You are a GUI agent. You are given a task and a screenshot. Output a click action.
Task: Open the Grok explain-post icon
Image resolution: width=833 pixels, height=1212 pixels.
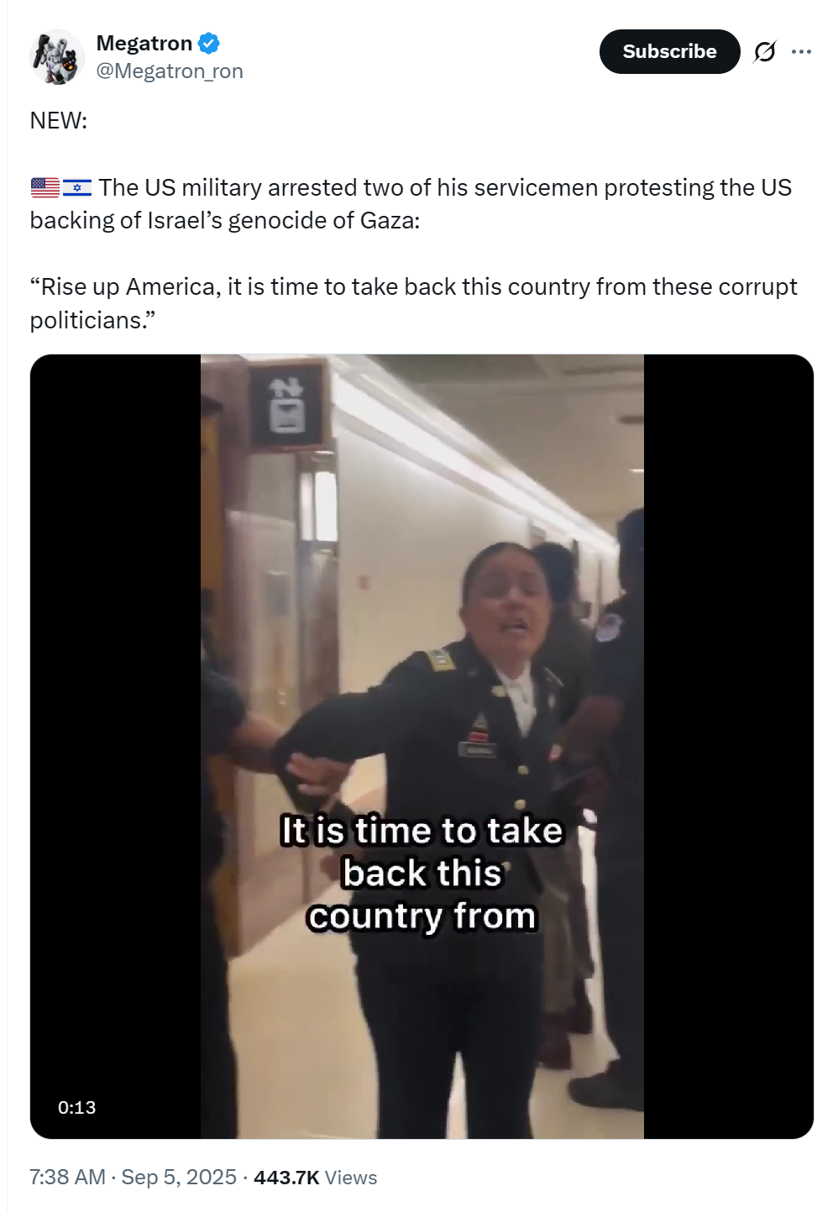point(764,52)
